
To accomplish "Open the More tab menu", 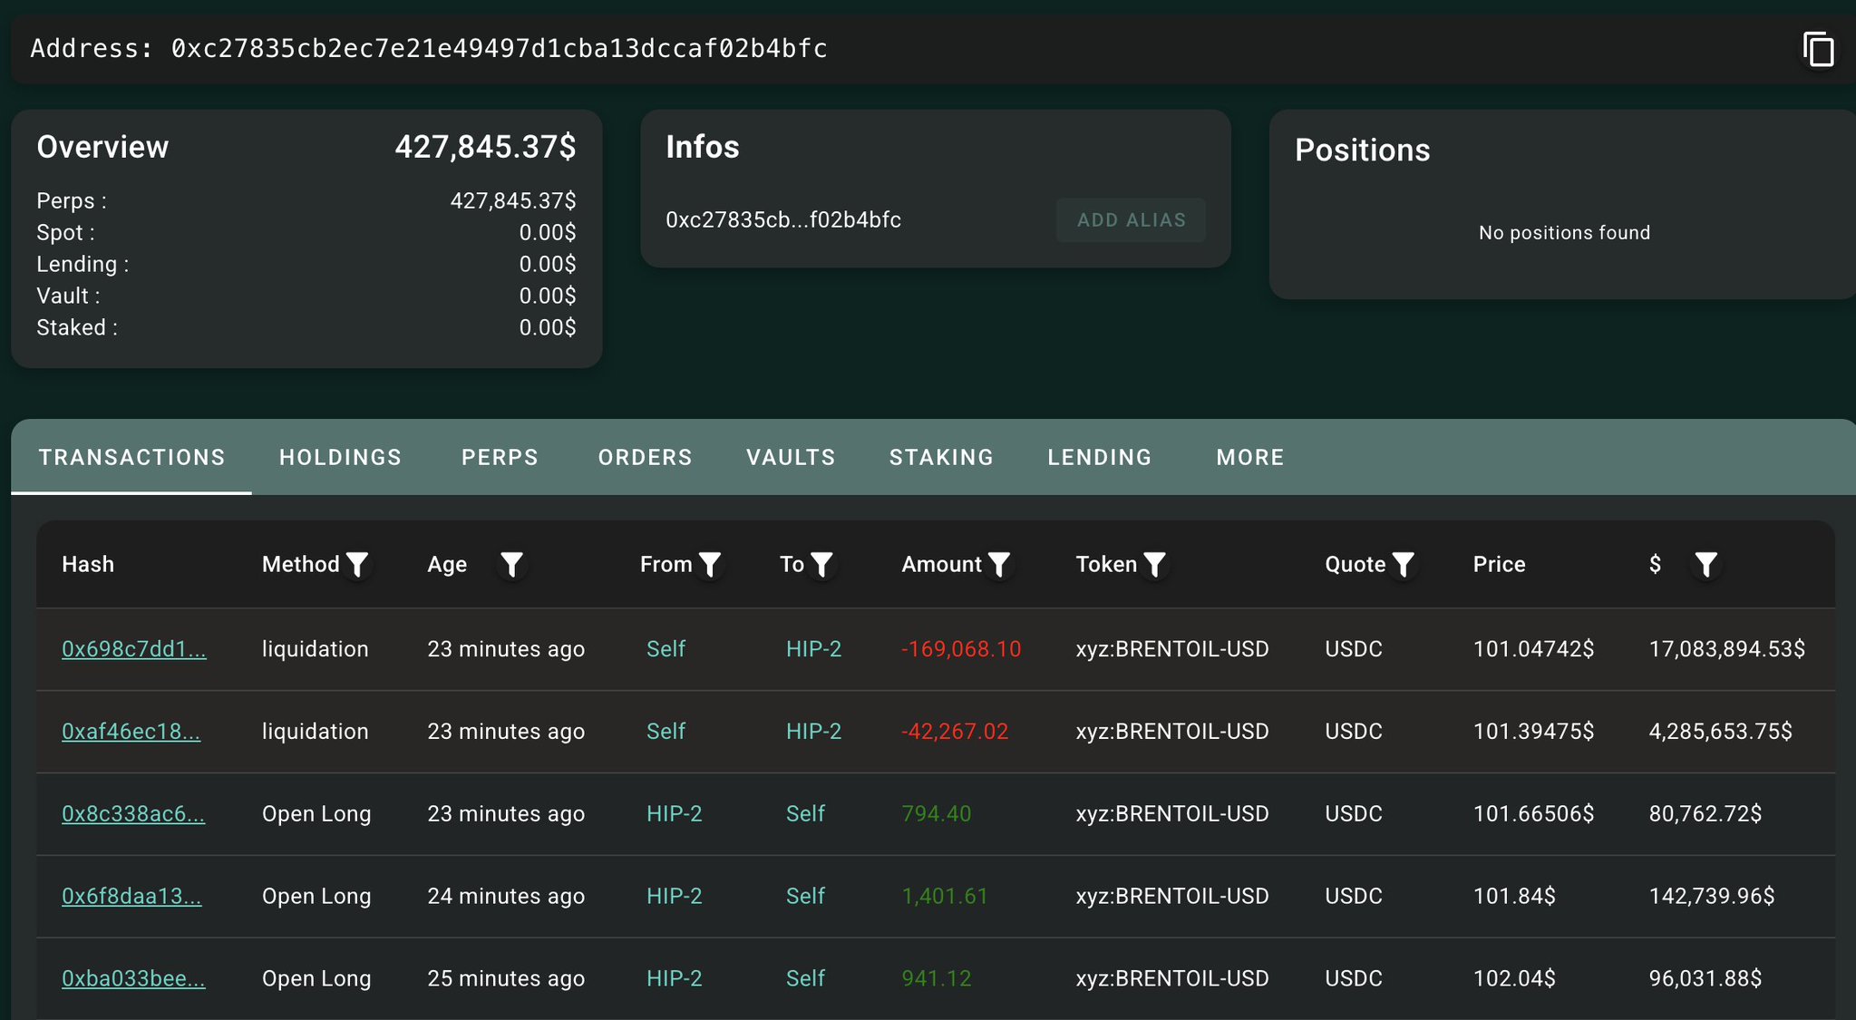I will click(1249, 457).
